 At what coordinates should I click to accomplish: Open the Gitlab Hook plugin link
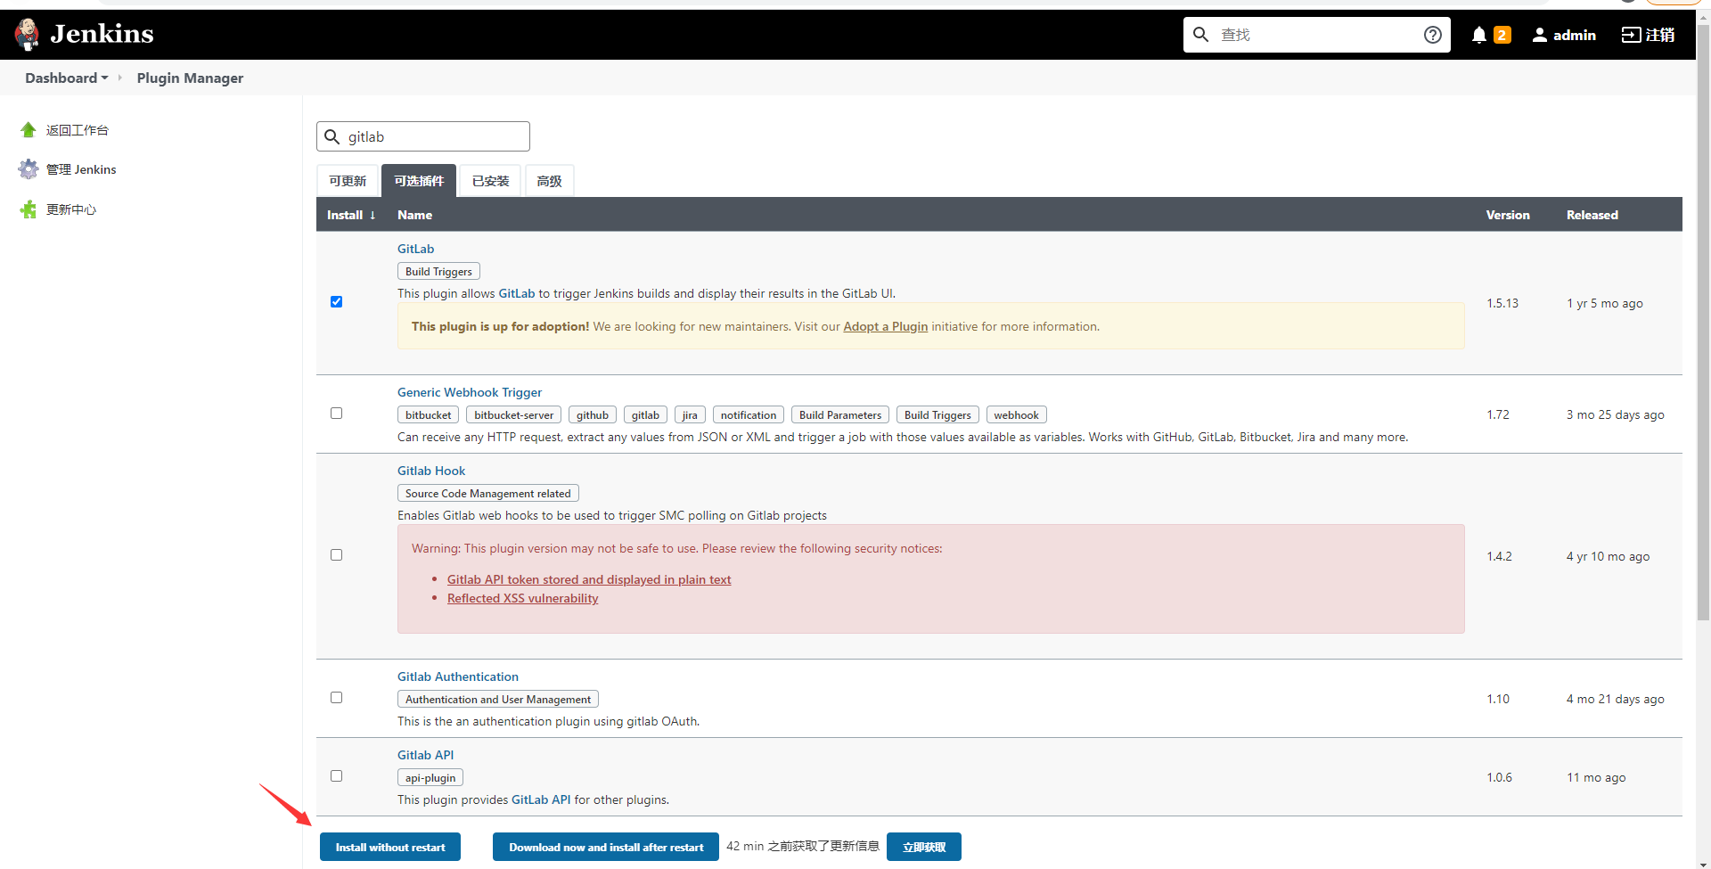[431, 471]
